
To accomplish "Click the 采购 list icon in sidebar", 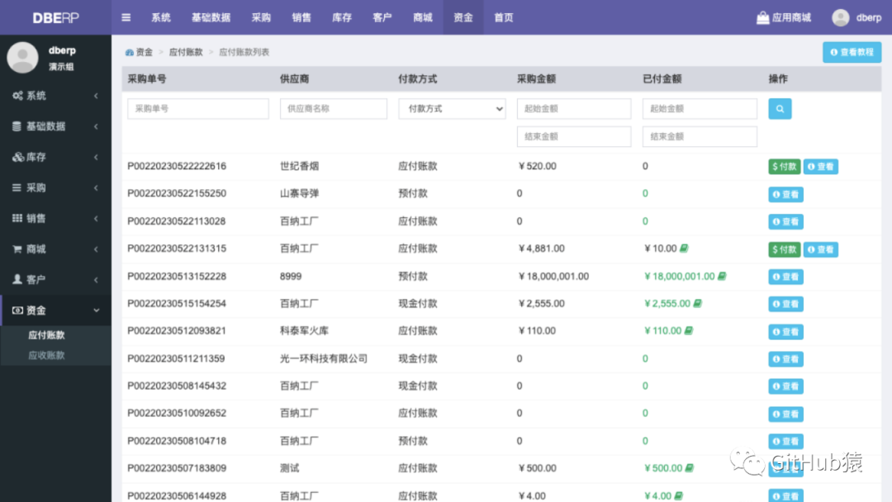I will [x=17, y=187].
